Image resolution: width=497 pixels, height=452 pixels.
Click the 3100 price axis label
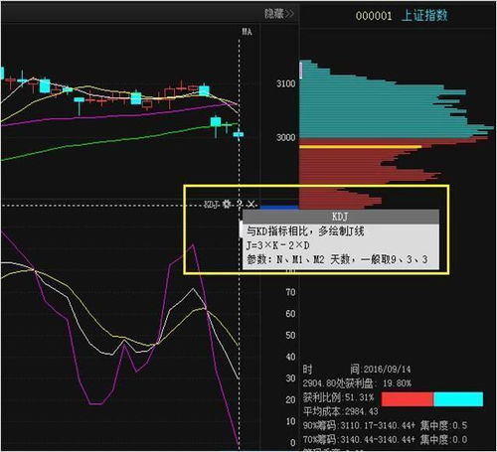click(285, 83)
